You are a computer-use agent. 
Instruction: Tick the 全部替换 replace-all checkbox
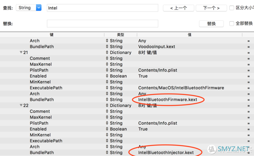232,23
